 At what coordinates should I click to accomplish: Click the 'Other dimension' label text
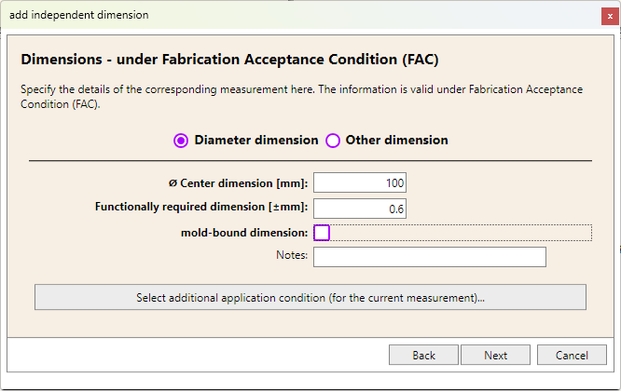click(x=397, y=140)
